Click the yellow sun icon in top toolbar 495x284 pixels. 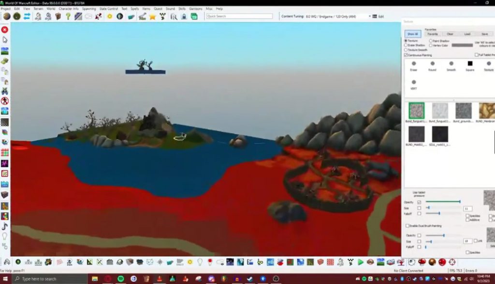[110, 16]
